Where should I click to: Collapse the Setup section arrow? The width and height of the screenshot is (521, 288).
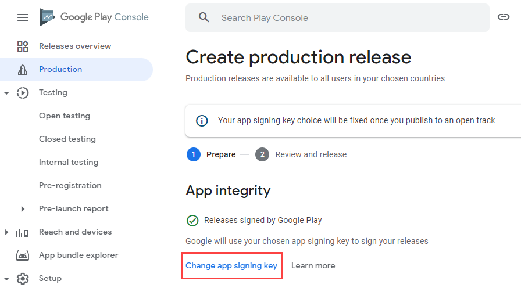6,279
